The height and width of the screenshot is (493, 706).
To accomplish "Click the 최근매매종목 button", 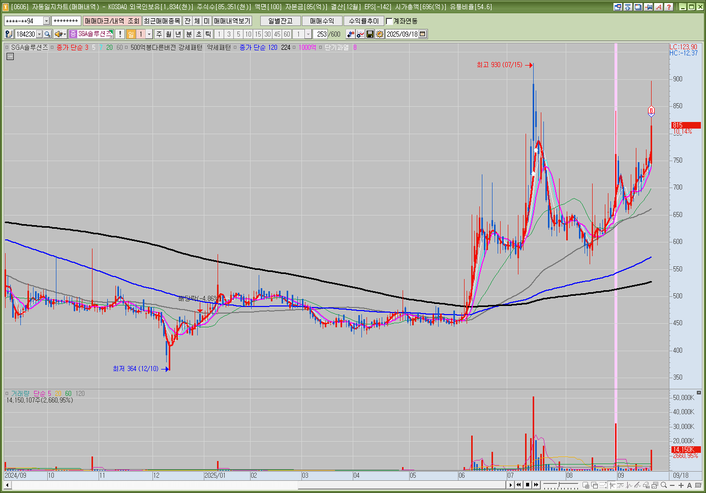I will click(162, 21).
